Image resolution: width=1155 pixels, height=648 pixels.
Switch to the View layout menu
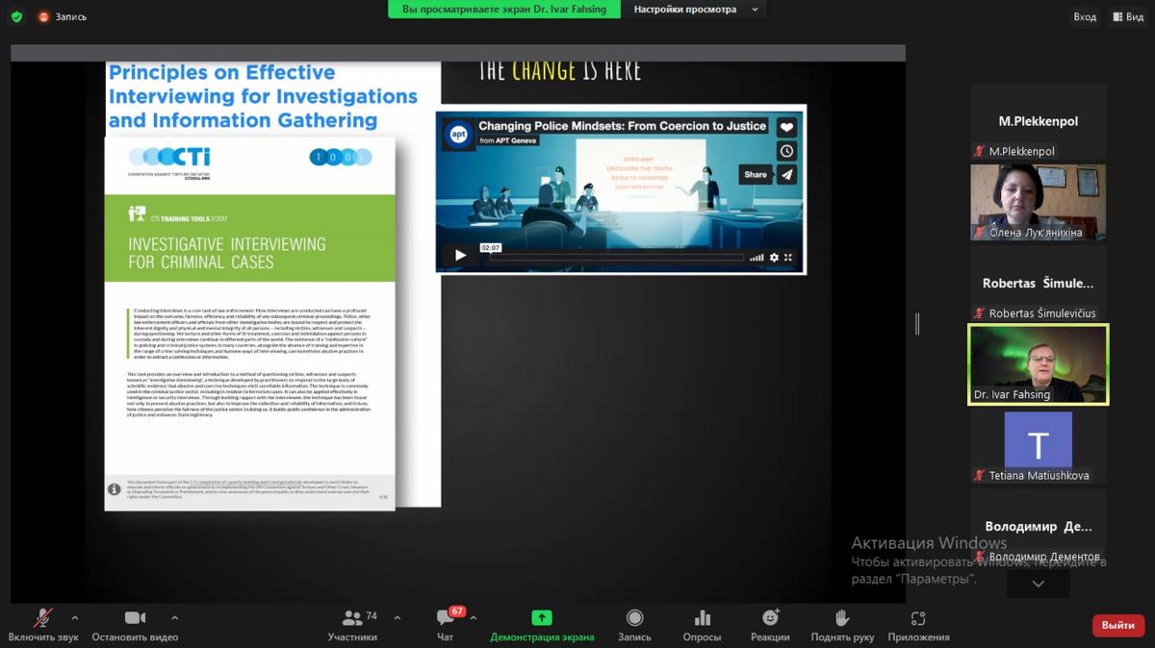pyautogui.click(x=1127, y=16)
